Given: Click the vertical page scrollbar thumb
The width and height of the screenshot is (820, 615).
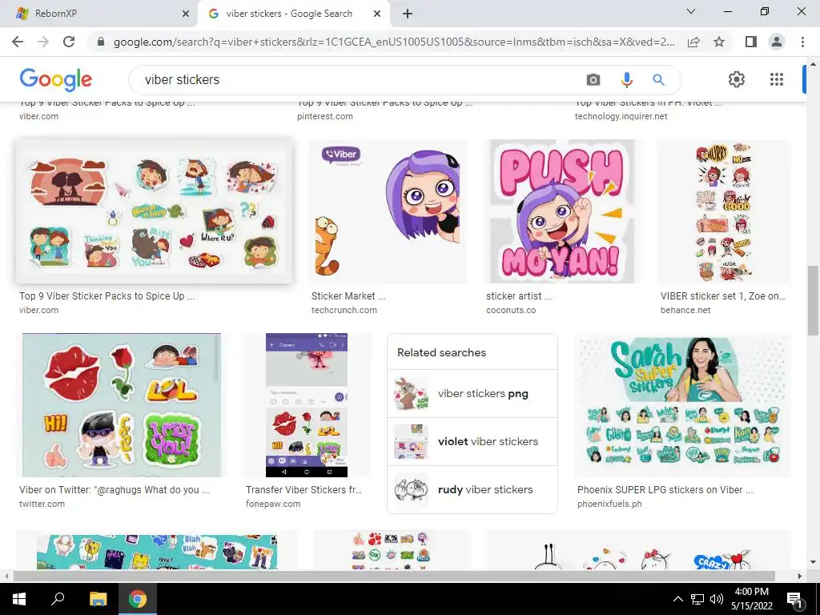Looking at the screenshot, I should click(813, 301).
